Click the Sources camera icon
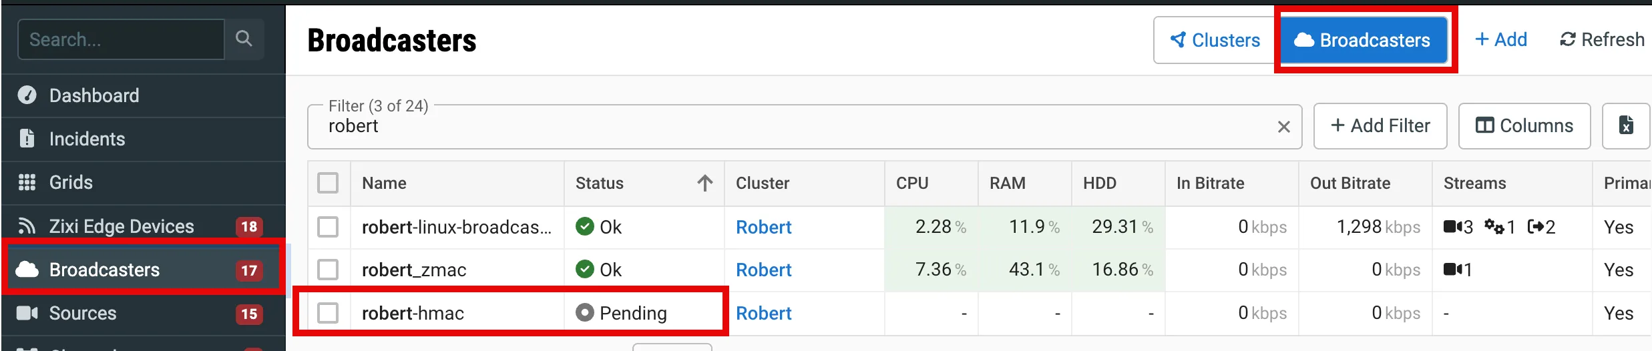This screenshot has height=351, width=1652. 27,313
